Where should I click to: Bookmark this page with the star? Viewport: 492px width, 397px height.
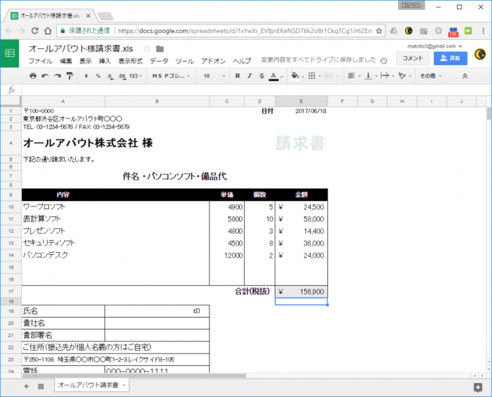379,31
